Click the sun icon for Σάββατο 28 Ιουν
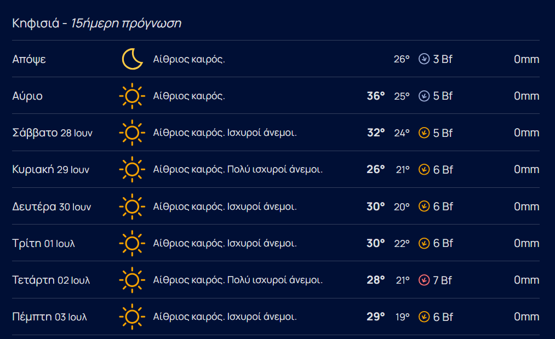This screenshot has width=555, height=339. pyautogui.click(x=132, y=133)
